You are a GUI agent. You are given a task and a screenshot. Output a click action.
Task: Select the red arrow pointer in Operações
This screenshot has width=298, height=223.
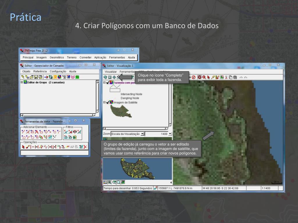[23, 147]
